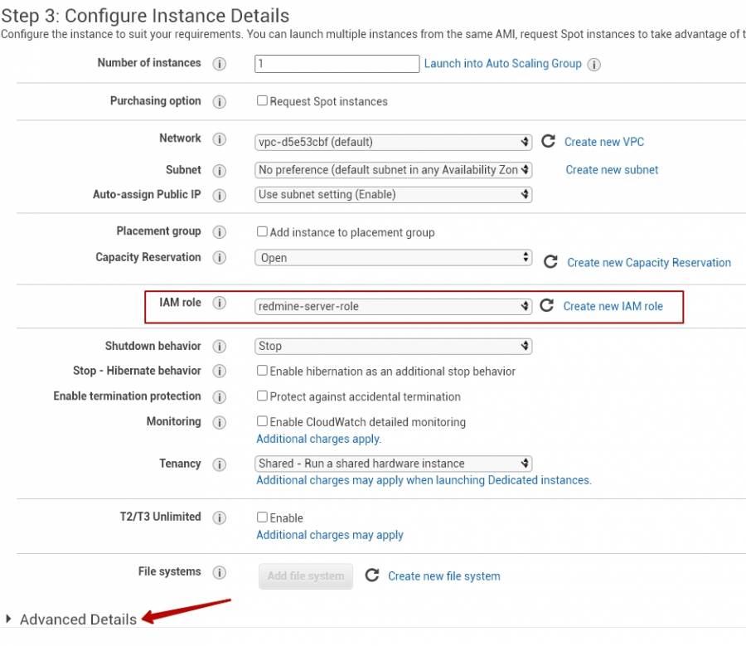Open the Subnet preference dropdown
The height and width of the screenshot is (646, 746).
pos(394,170)
